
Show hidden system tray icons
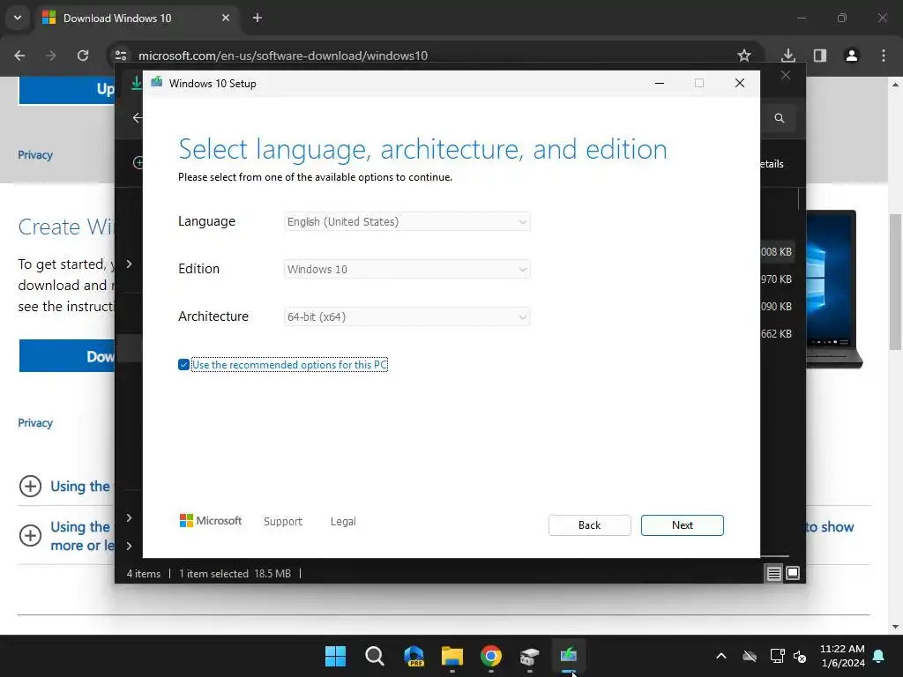click(x=721, y=656)
